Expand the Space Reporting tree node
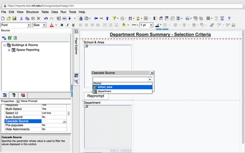This screenshot has width=245, height=153. click(x=9, y=50)
